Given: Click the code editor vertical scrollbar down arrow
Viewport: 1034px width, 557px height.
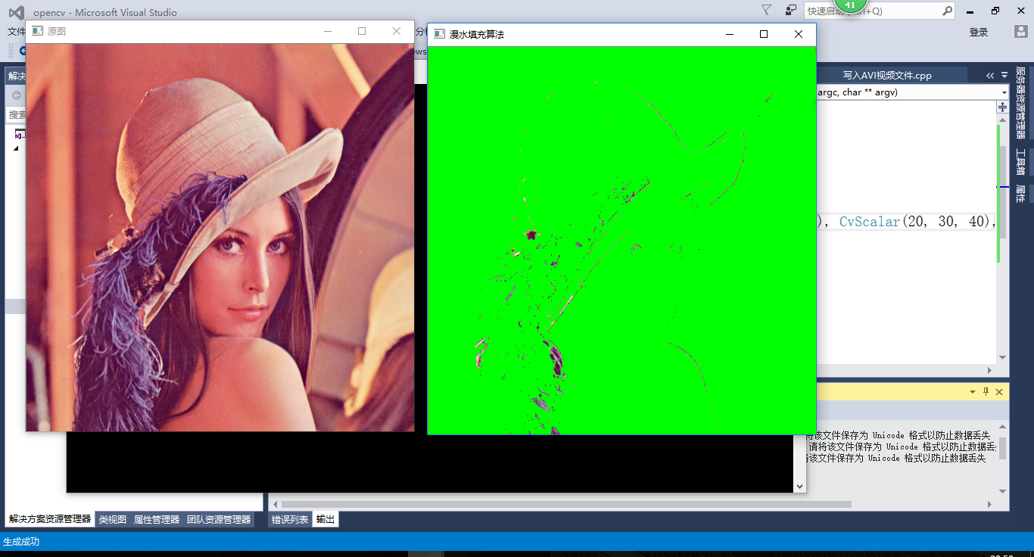Looking at the screenshot, I should click(1002, 357).
